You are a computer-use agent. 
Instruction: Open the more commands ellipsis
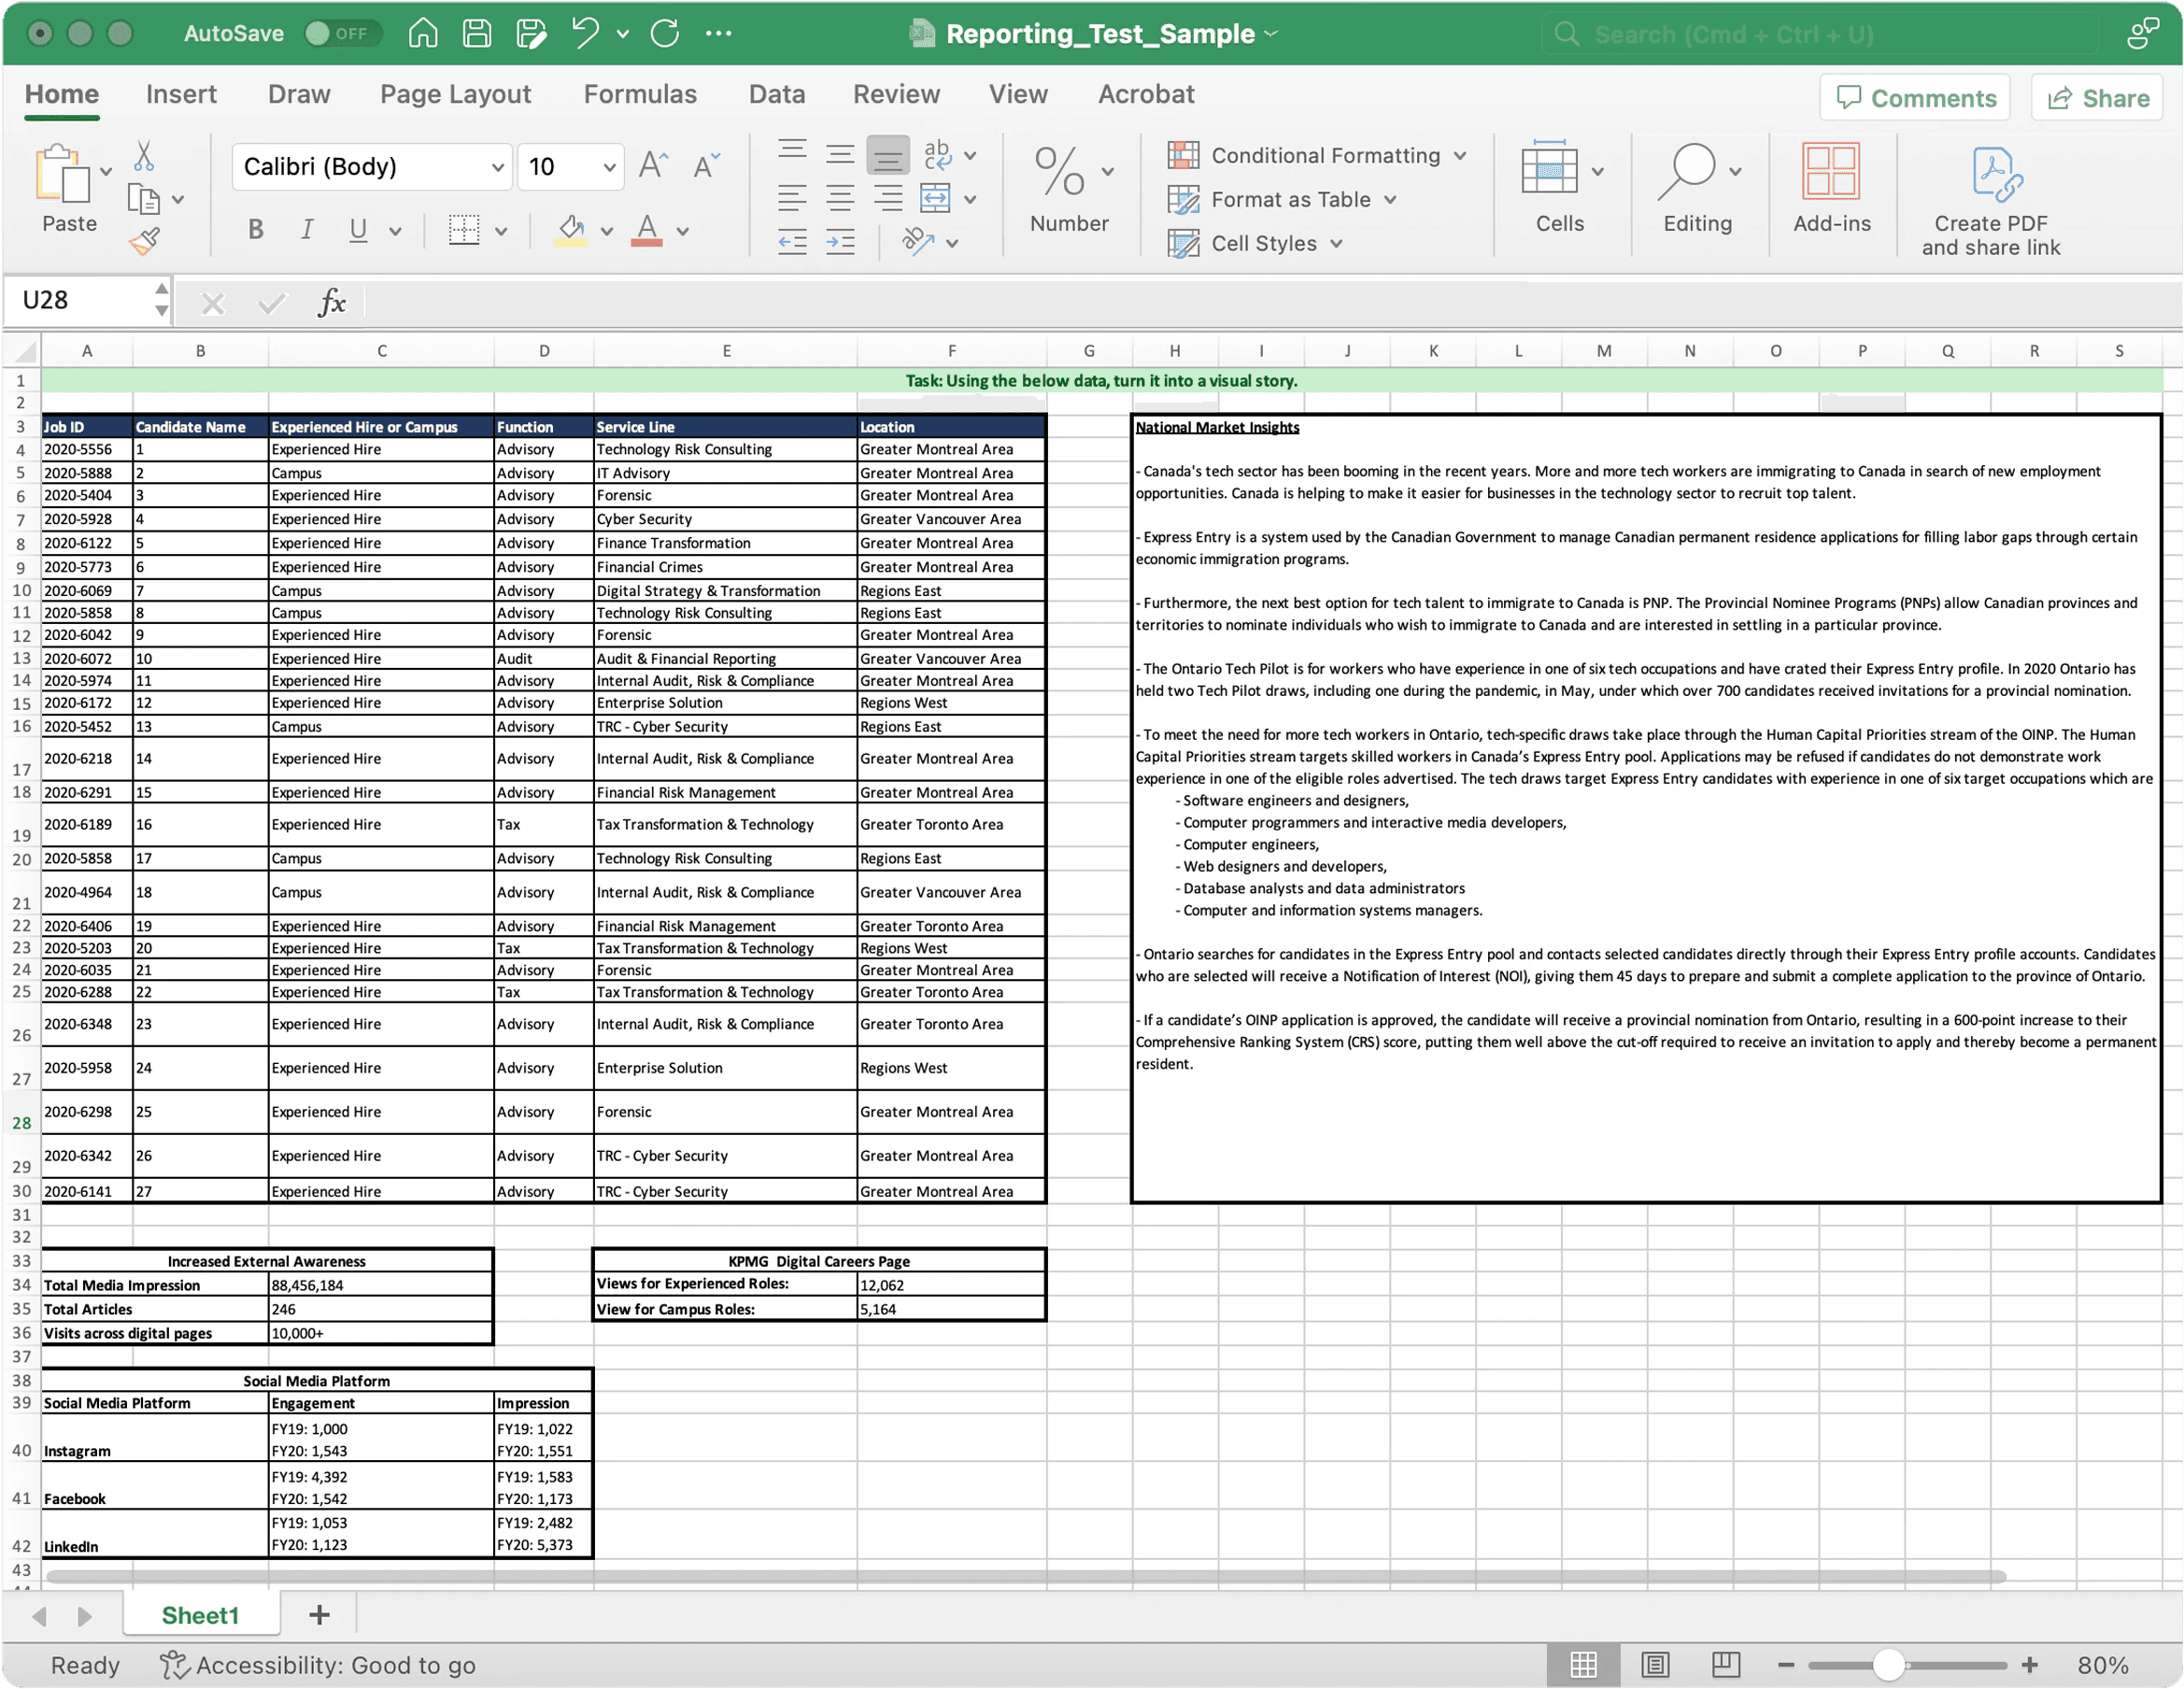pyautogui.click(x=719, y=33)
